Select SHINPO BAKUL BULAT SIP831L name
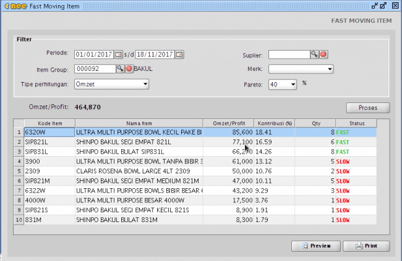402x261 pixels. [139, 152]
